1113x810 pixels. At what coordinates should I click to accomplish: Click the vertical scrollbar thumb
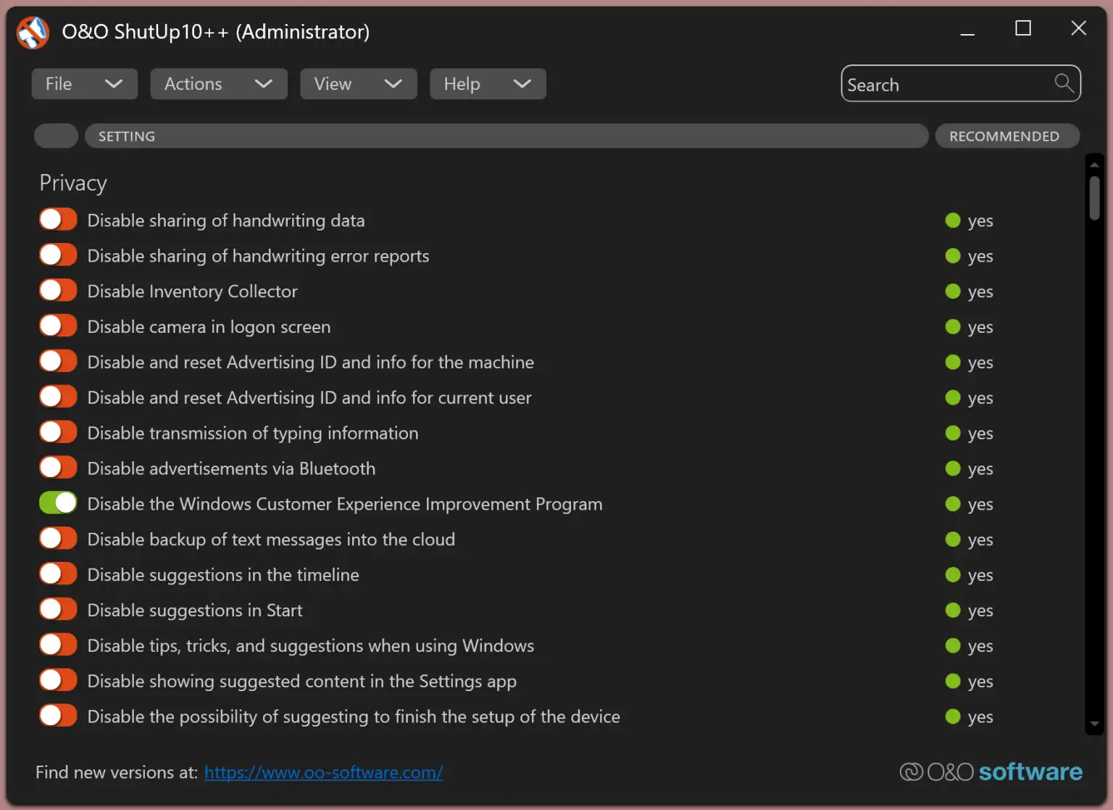click(x=1095, y=198)
